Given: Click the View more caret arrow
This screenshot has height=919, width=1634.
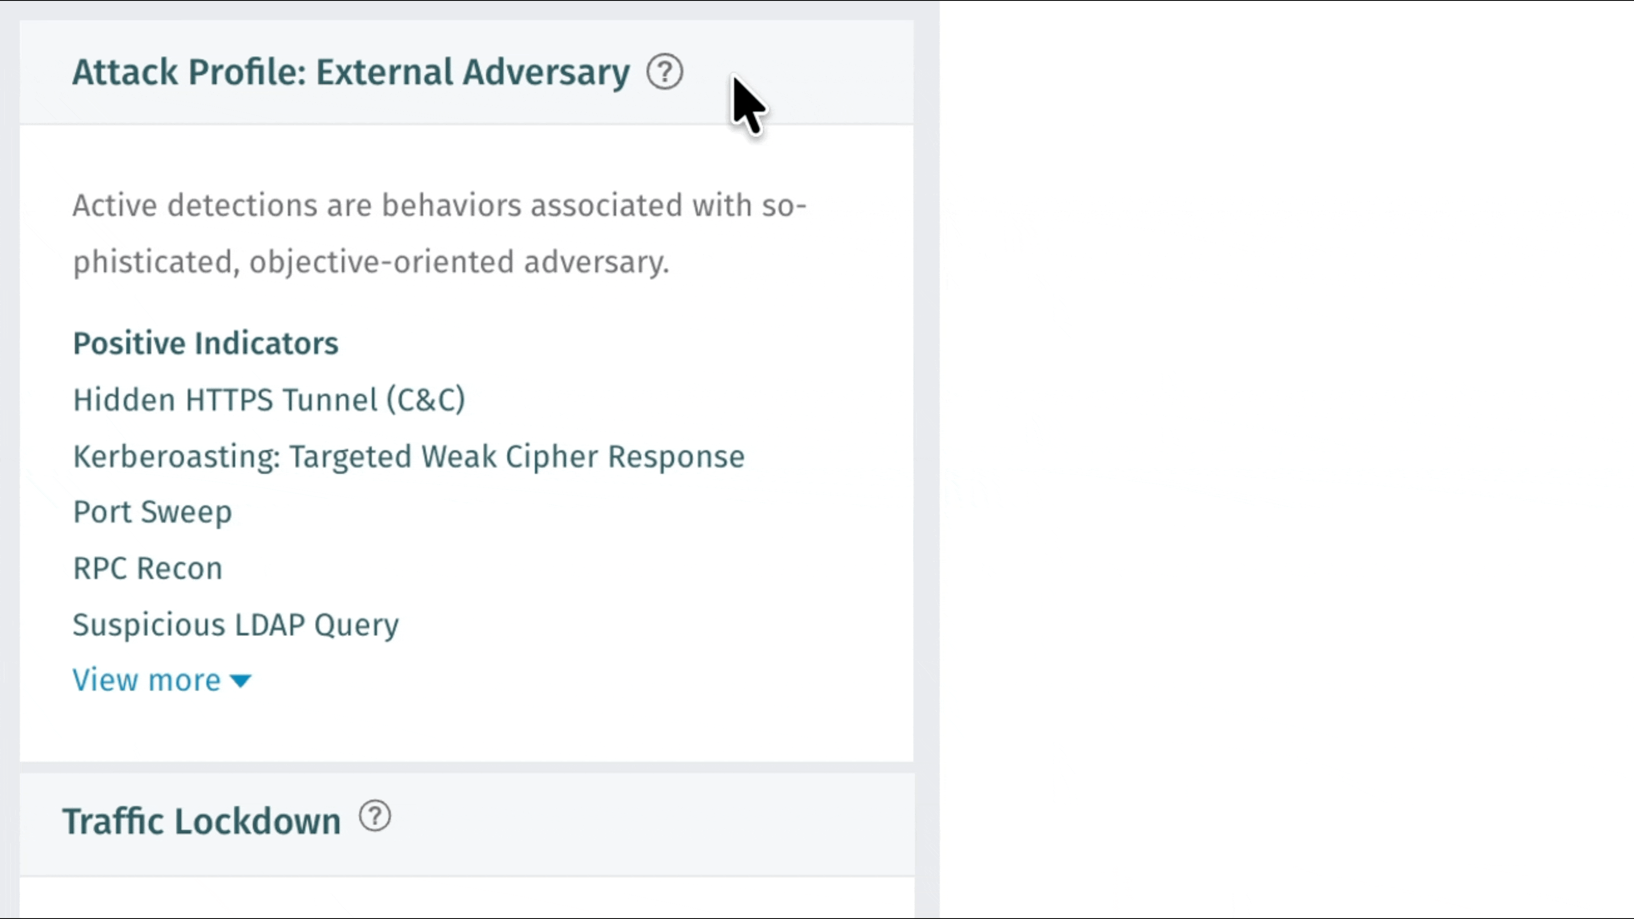Looking at the screenshot, I should (x=241, y=681).
